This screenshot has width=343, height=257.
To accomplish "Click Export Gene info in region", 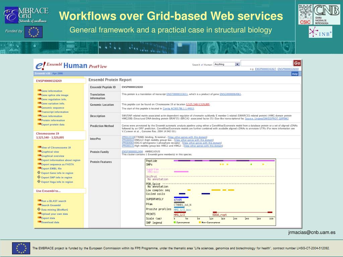I will pyautogui.click(x=57, y=173).
